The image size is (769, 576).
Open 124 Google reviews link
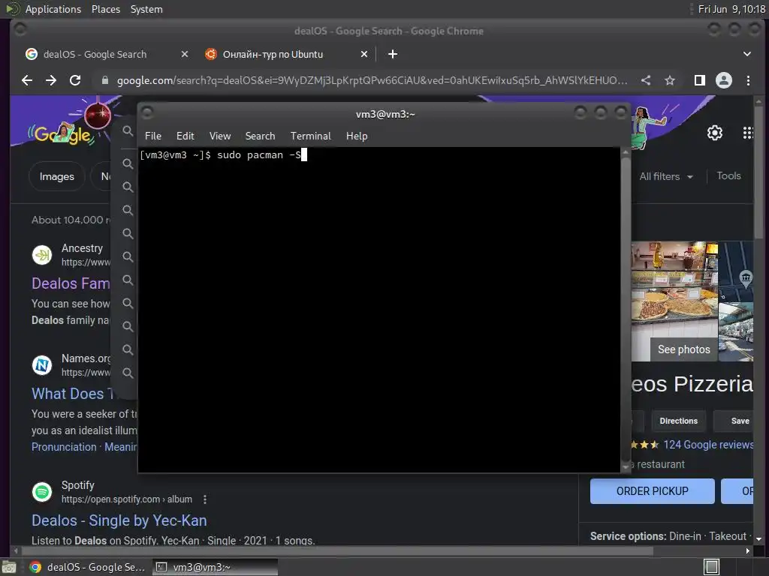708,445
